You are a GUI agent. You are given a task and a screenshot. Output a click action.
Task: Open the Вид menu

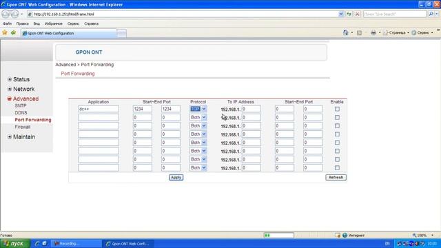tap(37, 23)
